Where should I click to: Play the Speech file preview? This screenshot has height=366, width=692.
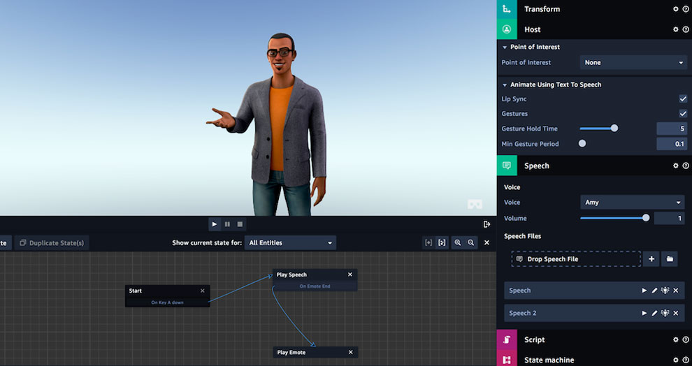(644, 291)
